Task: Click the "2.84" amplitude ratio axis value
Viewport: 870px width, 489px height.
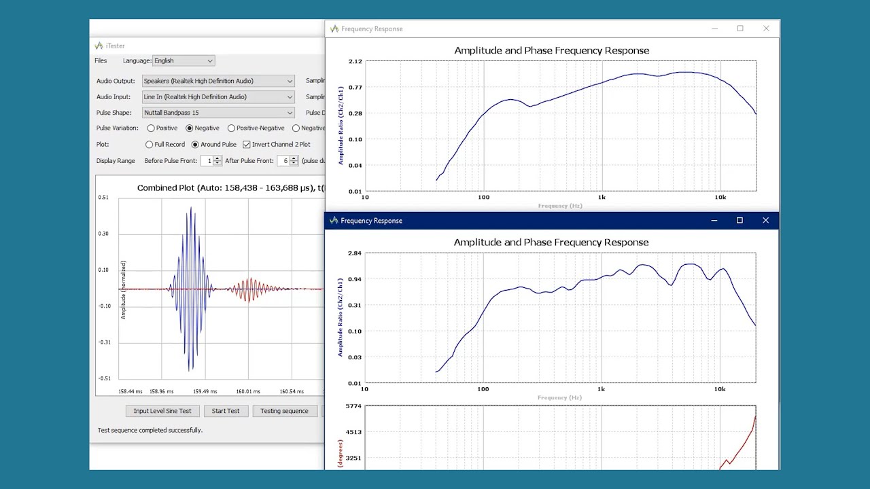Action: pos(355,253)
